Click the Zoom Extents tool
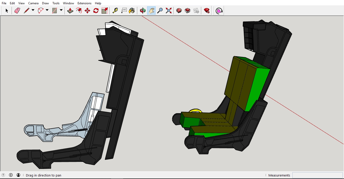The image size is (344, 179). 169,11
